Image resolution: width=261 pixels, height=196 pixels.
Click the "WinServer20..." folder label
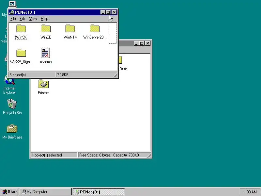point(95,37)
